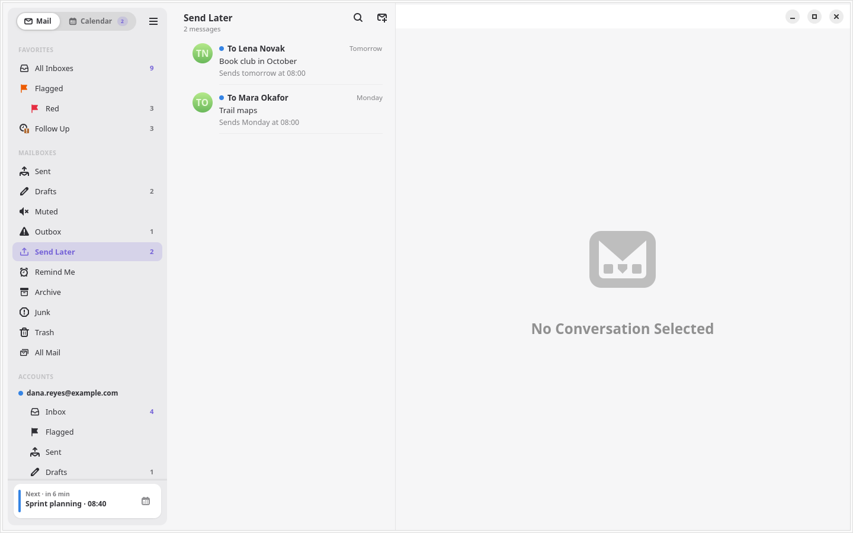
Task: Click the Favorites section header
Action: click(x=36, y=50)
